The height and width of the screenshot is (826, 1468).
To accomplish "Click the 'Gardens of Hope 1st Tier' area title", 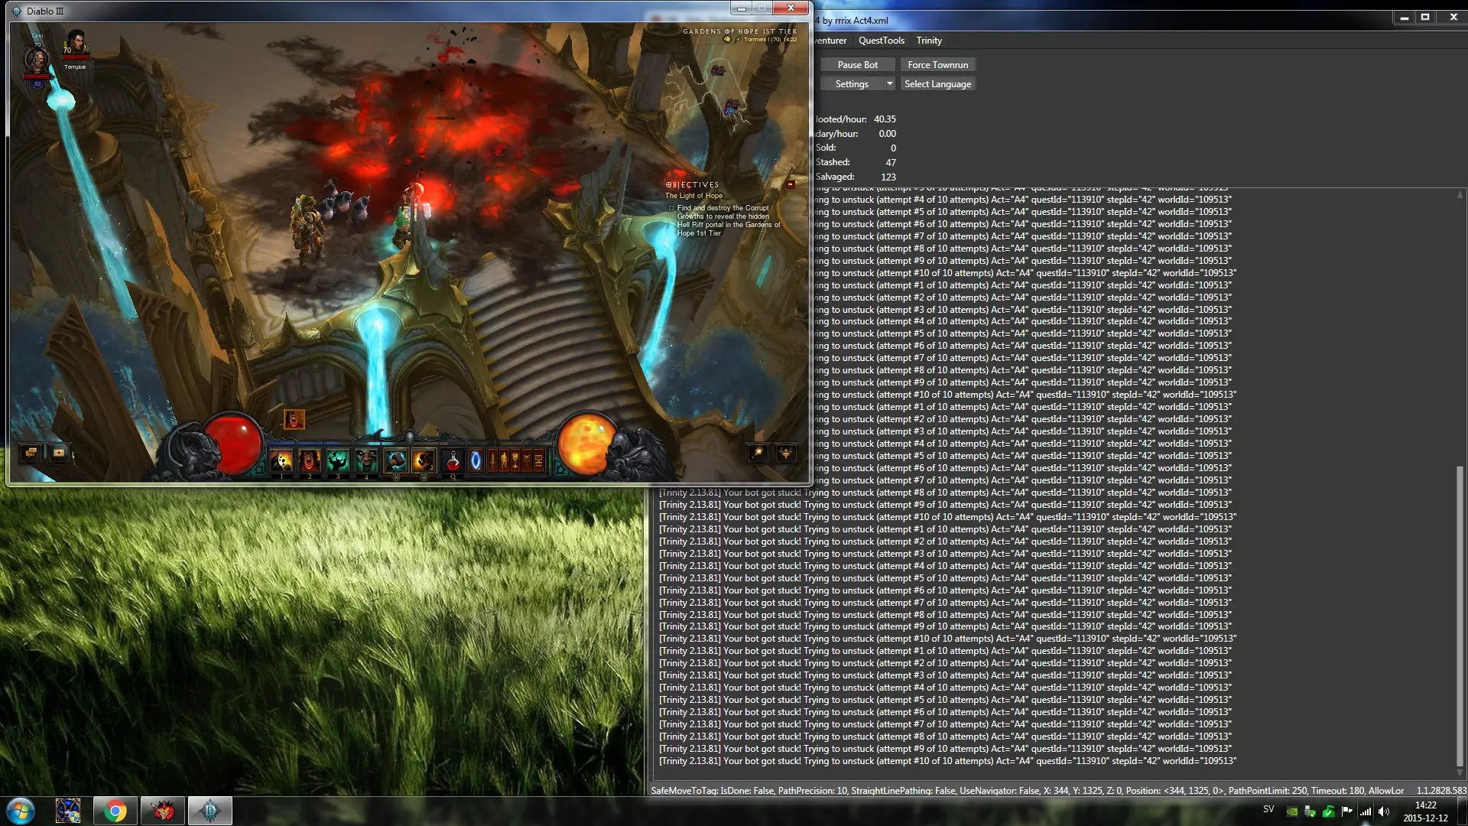I will coord(739,31).
